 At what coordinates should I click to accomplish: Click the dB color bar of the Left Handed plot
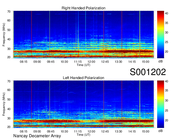160,104
